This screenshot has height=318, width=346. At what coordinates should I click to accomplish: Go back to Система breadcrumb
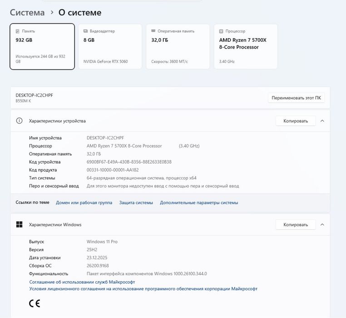[27, 12]
